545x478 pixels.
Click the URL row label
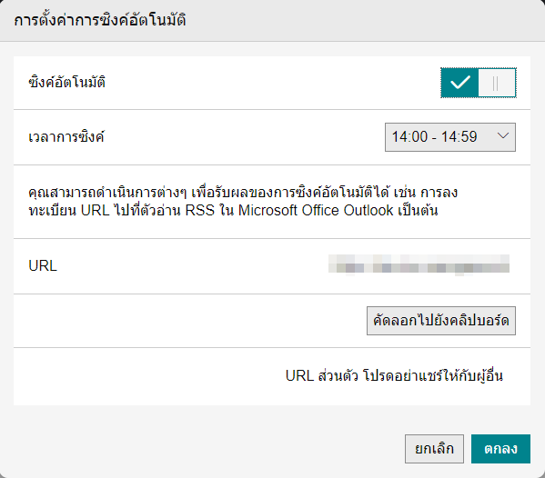(x=43, y=266)
